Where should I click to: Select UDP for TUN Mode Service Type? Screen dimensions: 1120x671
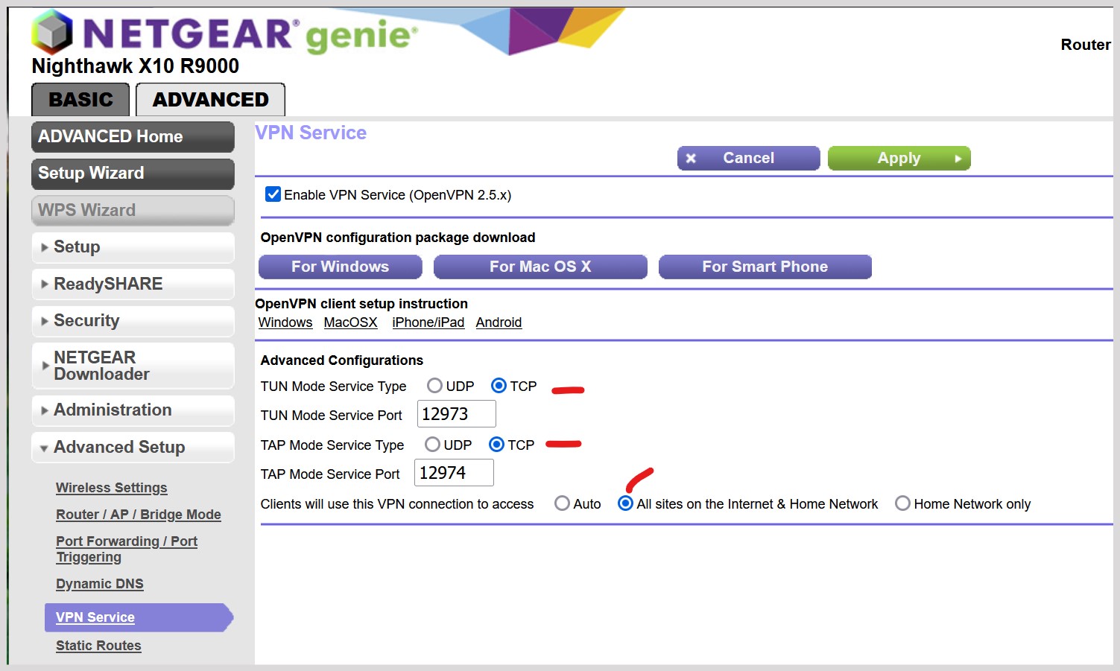tap(434, 385)
